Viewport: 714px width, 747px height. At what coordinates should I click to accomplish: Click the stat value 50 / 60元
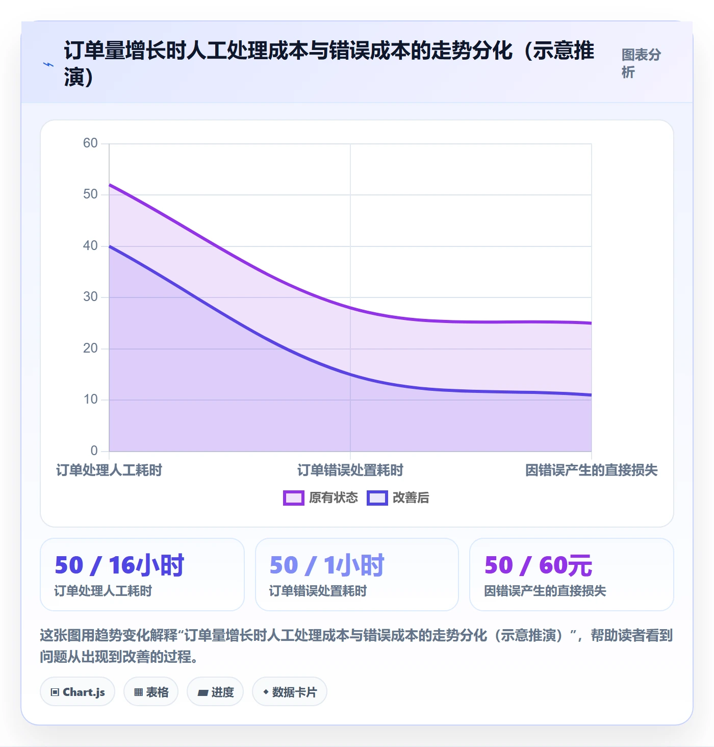pyautogui.click(x=538, y=565)
